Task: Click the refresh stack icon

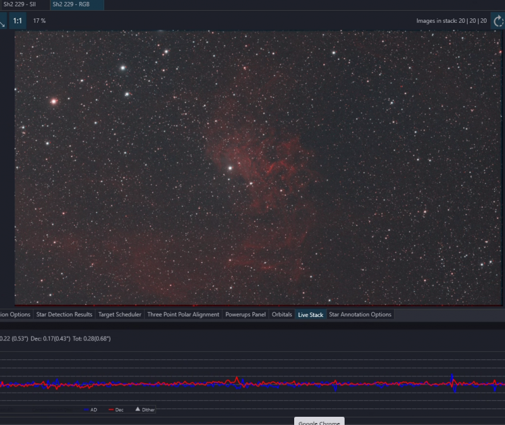Action: point(498,21)
